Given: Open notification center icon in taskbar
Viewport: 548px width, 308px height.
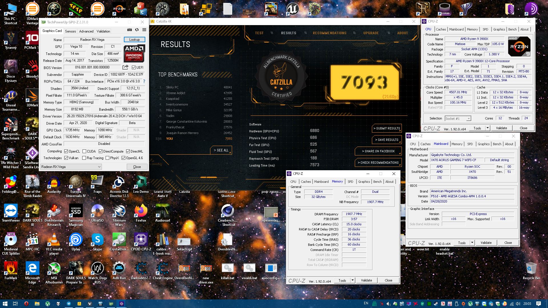Looking at the screenshot, I should click(x=539, y=304).
